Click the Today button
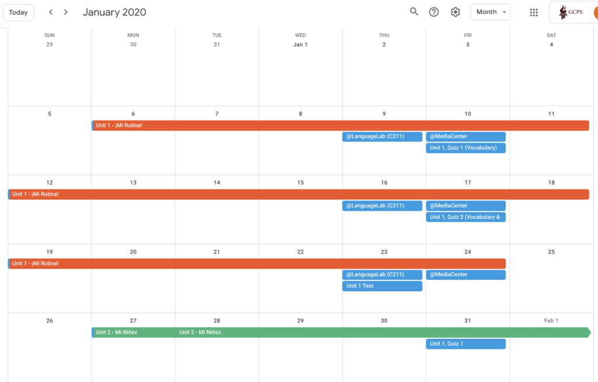Screen dimensions: 598x382 point(18,12)
